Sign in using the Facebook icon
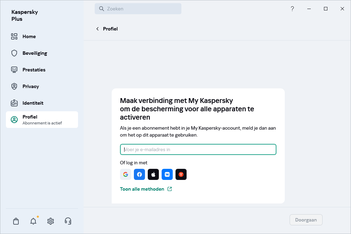Viewport: 351px width, 234px height. click(139, 174)
